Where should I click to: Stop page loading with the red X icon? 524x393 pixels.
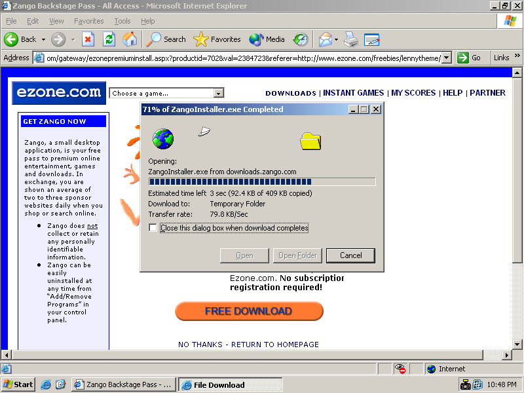[88, 39]
